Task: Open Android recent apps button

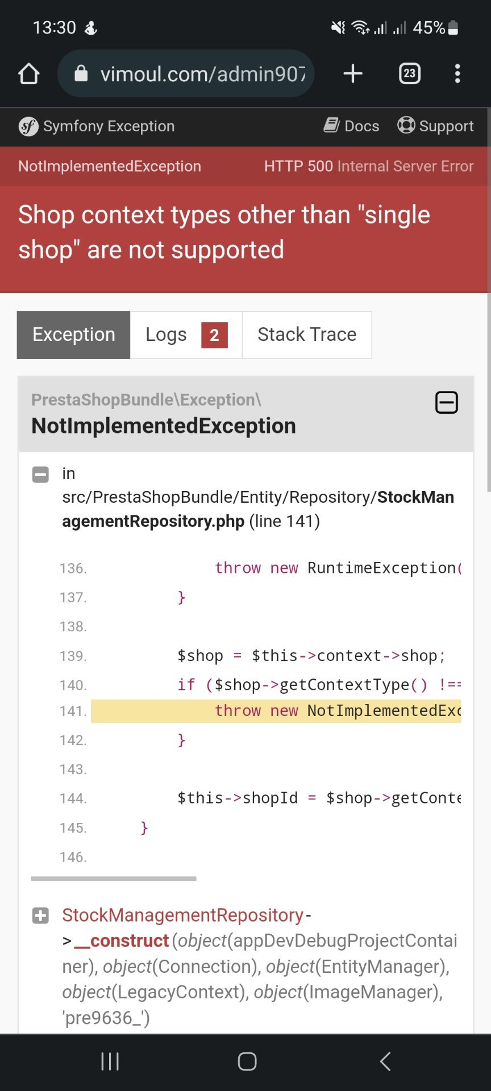Action: [110, 1061]
